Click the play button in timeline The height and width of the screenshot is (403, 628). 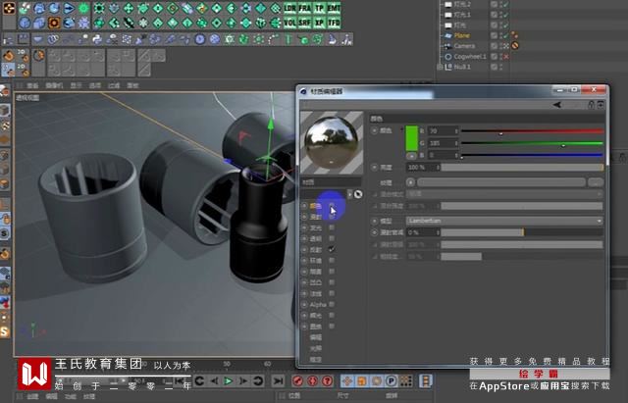pyautogui.click(x=229, y=380)
